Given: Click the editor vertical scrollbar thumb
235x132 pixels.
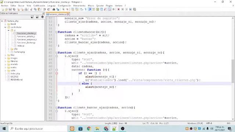Looking at the screenshot, I should click(233, 71).
